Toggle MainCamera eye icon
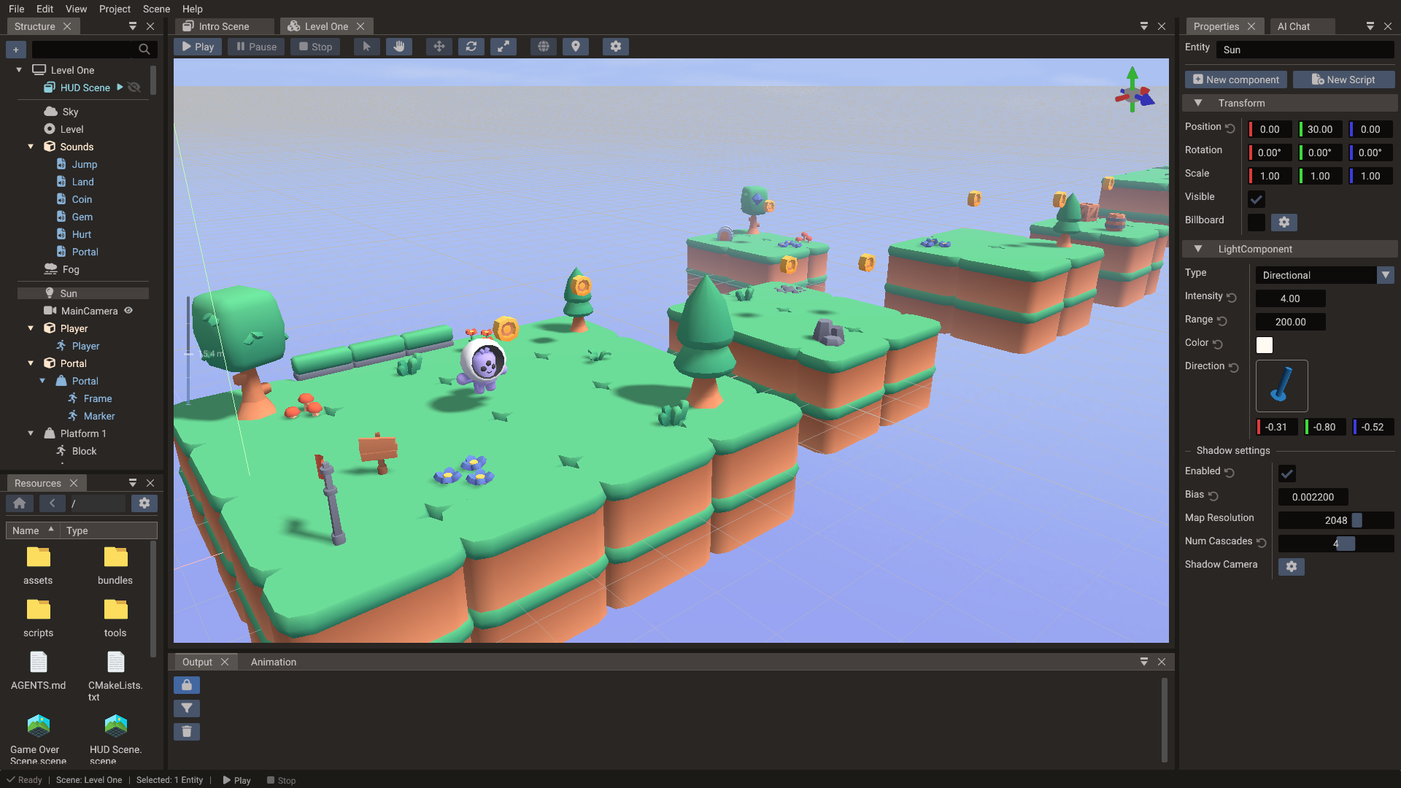The height and width of the screenshot is (788, 1401). [128, 311]
